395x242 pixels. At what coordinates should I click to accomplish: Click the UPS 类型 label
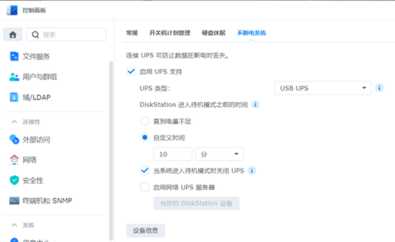155,88
